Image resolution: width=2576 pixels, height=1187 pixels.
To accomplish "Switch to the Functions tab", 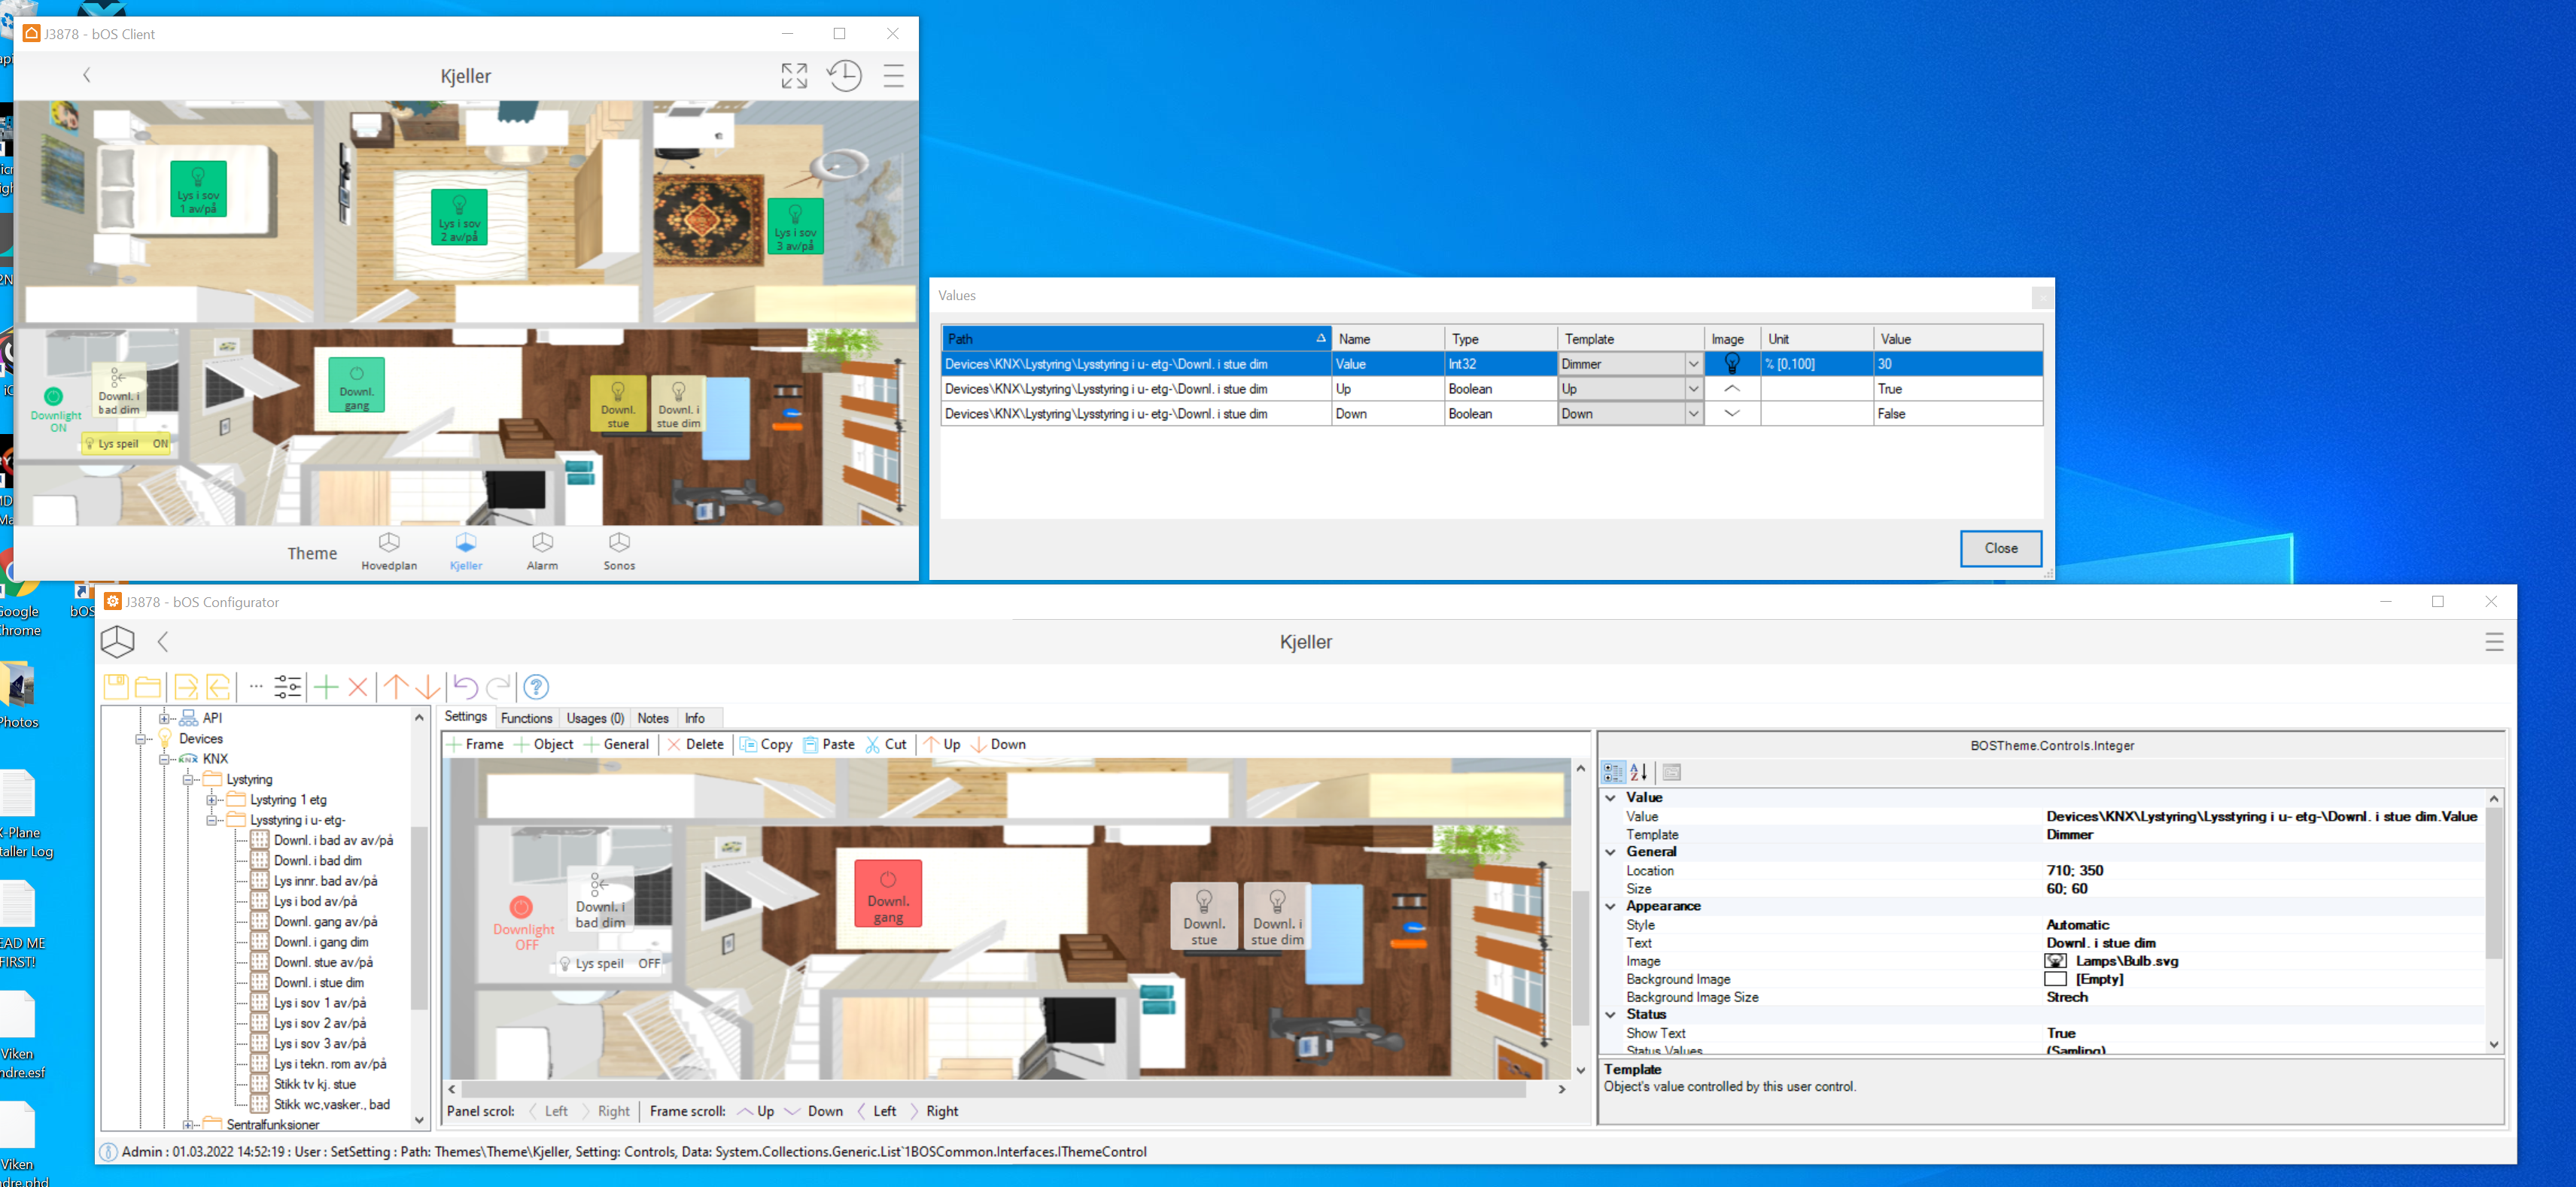I will click(526, 718).
